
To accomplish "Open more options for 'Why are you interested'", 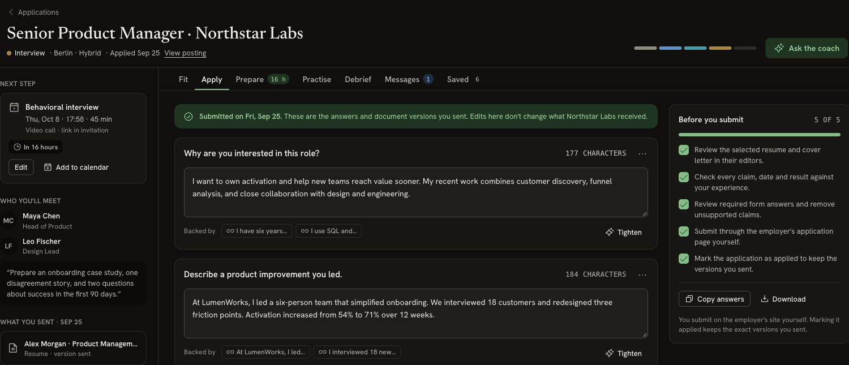I will (x=642, y=153).
